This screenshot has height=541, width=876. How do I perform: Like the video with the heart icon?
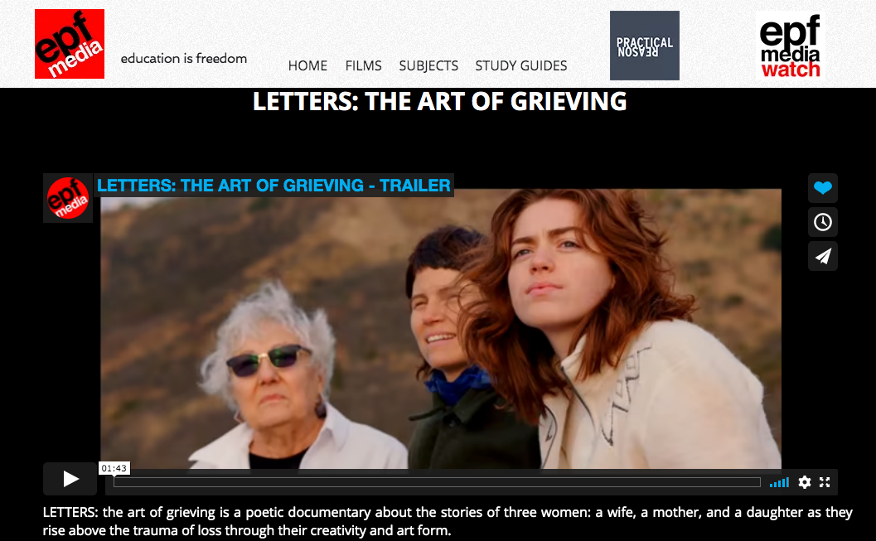click(x=822, y=187)
